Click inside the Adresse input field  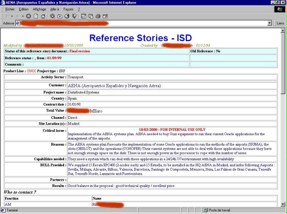tap(142, 23)
